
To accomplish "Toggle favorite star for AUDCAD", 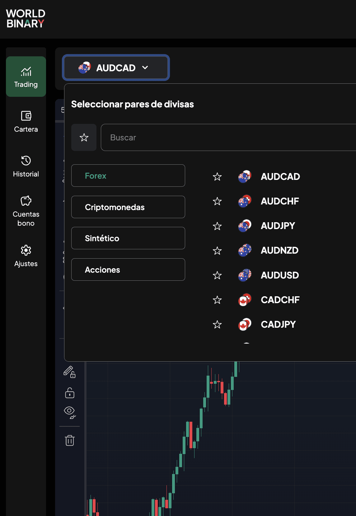I will [x=217, y=177].
